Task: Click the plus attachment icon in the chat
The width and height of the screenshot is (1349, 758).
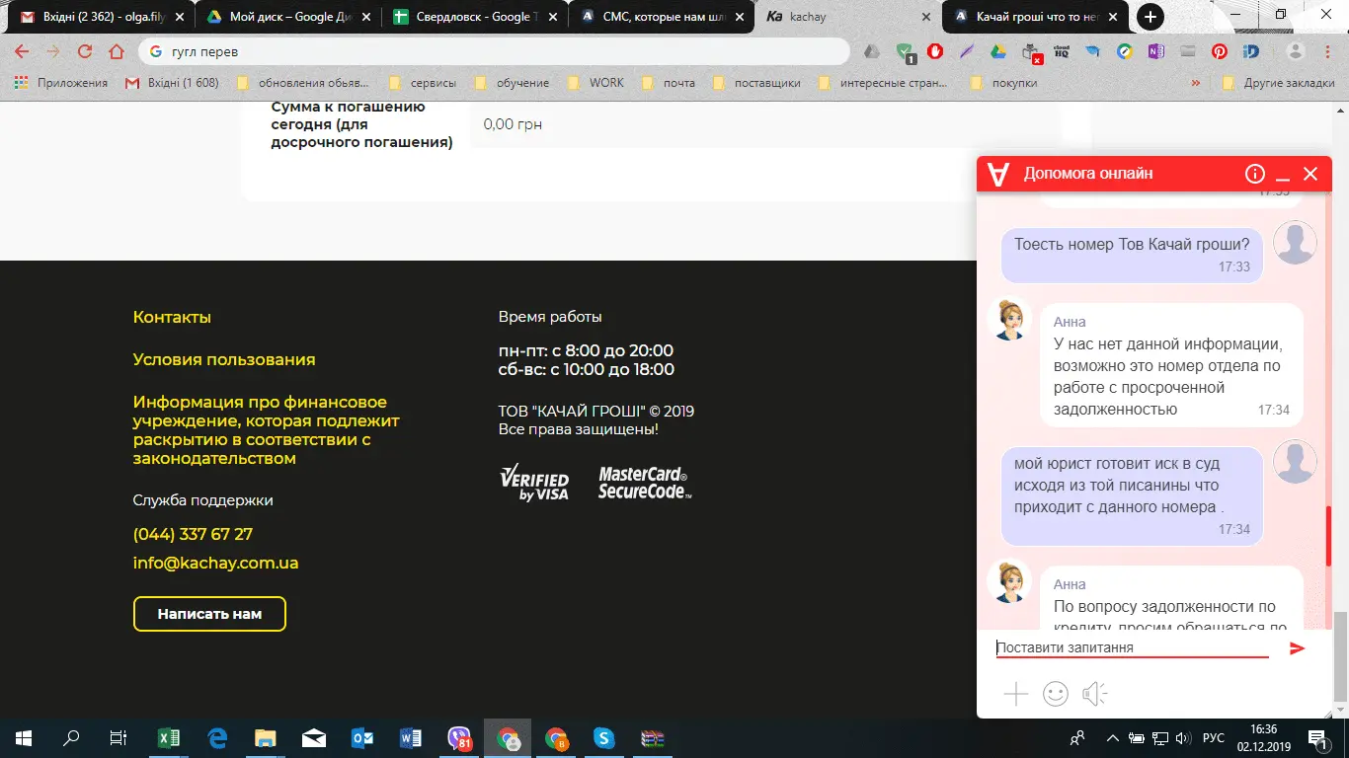Action: [1015, 694]
